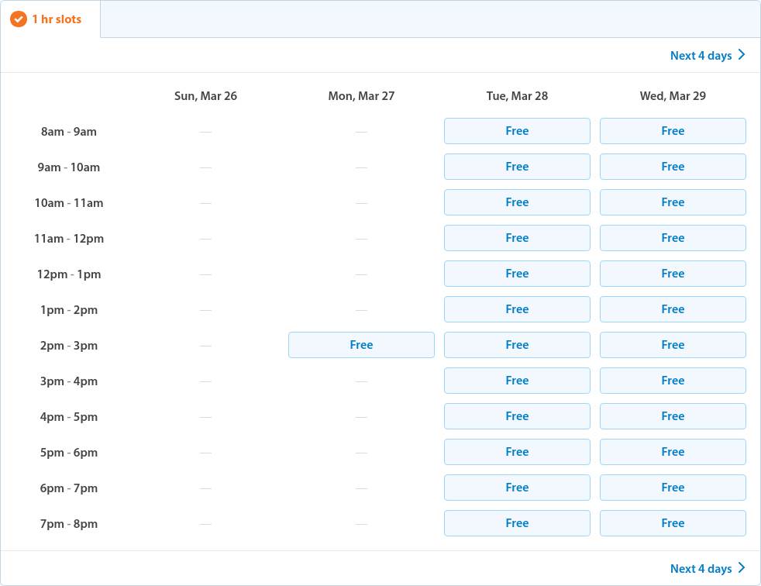Choose Wednesday Mar 29 6pm - 7pm Free slot
Image resolution: width=761 pixels, height=586 pixels.
[x=673, y=488]
